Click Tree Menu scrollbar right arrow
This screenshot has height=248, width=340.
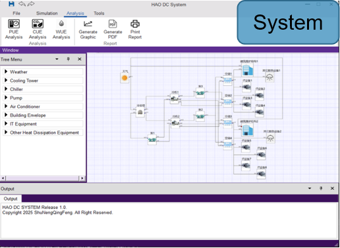point(82,178)
